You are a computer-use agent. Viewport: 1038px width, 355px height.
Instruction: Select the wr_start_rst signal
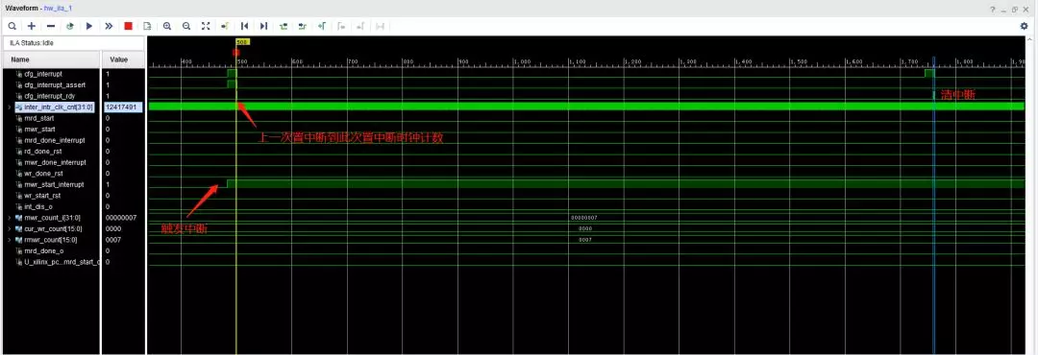pos(42,196)
